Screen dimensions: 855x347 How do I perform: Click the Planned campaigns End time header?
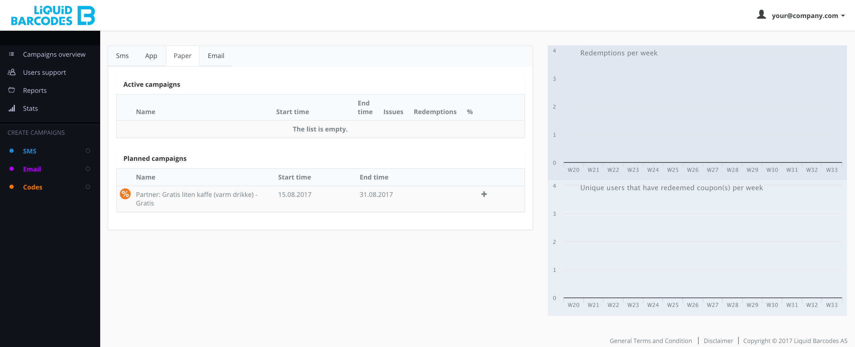374,177
